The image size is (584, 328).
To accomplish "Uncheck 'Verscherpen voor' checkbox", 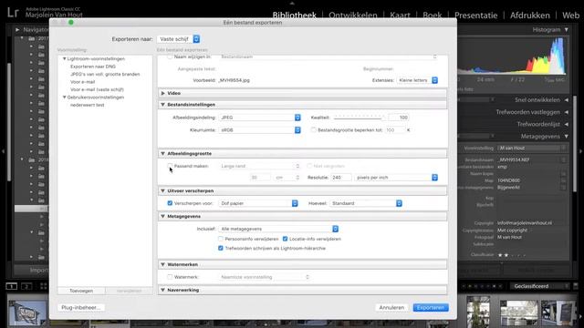I will click(x=170, y=203).
